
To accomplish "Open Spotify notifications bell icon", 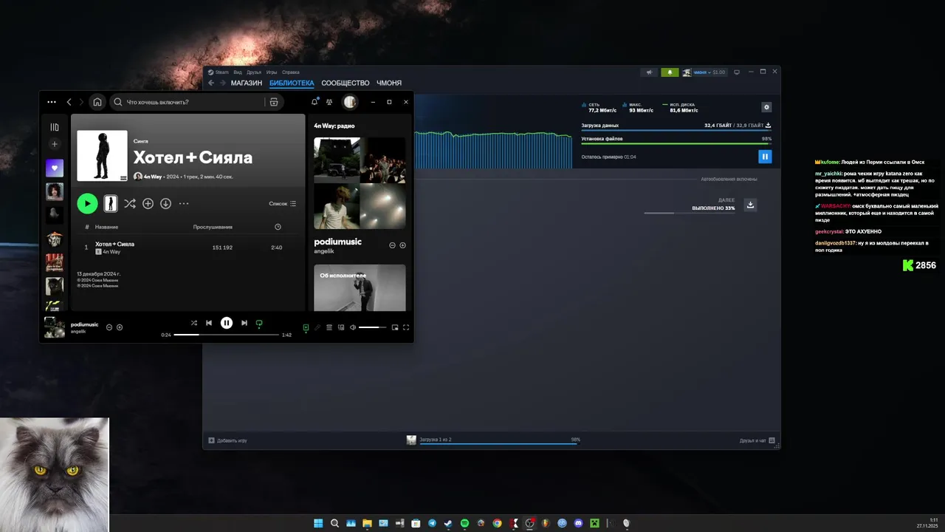I will tap(315, 102).
